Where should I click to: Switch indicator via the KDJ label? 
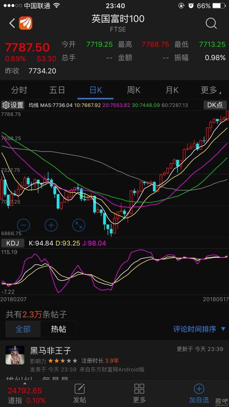(x=13, y=243)
